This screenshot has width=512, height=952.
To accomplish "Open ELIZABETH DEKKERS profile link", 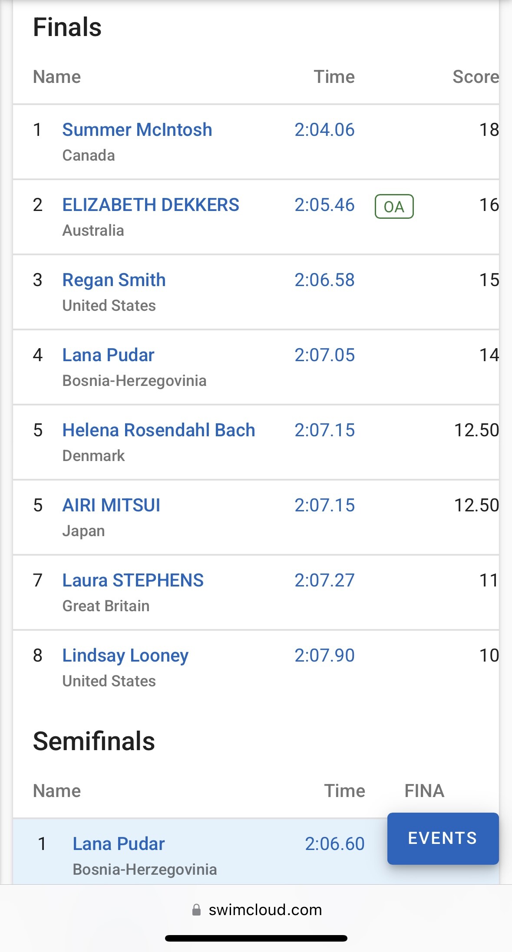I will pos(150,205).
